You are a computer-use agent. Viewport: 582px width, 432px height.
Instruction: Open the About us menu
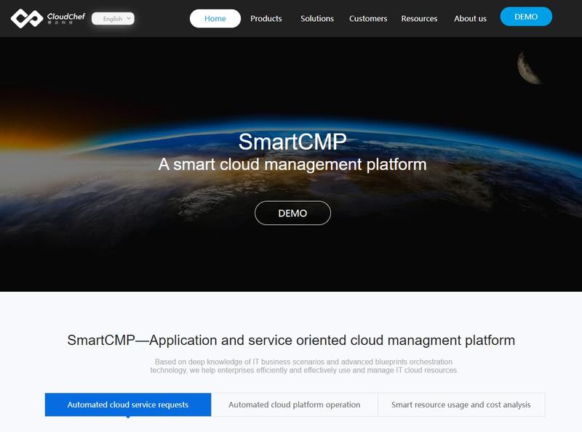[x=470, y=19]
